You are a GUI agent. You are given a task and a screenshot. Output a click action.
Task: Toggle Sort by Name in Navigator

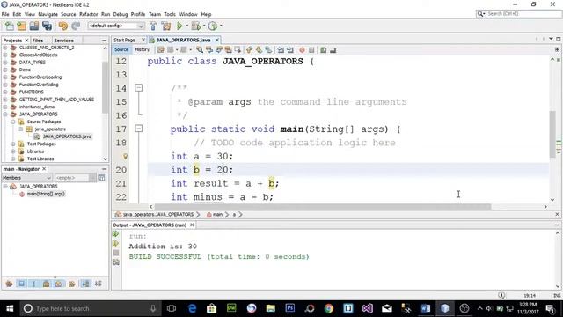point(85,284)
